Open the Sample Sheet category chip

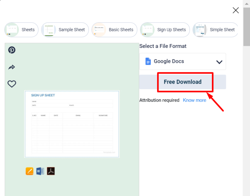click(65, 30)
